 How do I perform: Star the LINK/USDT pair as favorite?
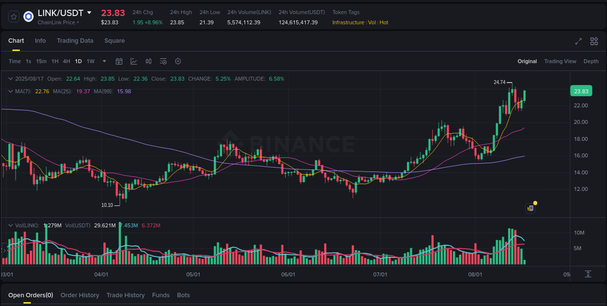tap(14, 16)
